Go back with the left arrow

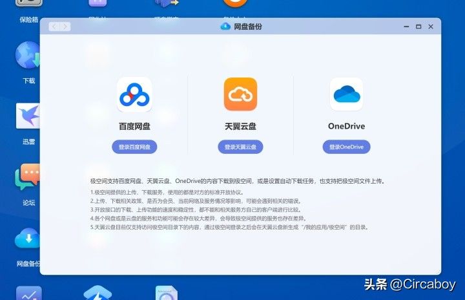[x=54, y=27]
